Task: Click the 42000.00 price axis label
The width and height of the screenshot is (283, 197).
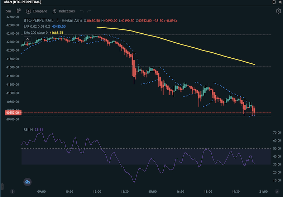Action: [x=13, y=51]
